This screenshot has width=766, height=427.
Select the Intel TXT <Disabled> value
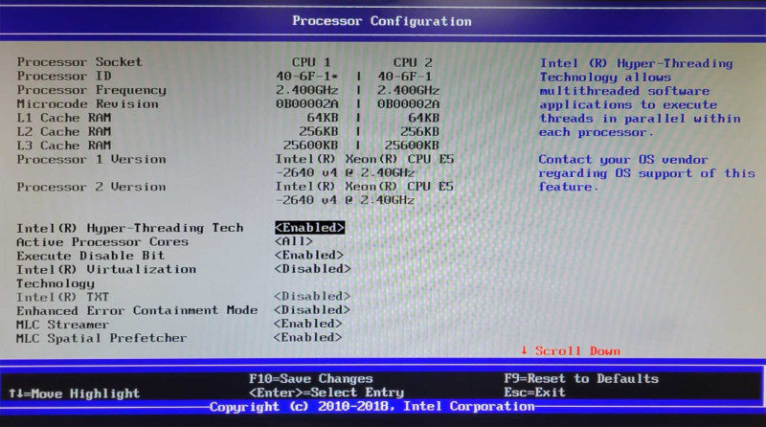coord(312,296)
